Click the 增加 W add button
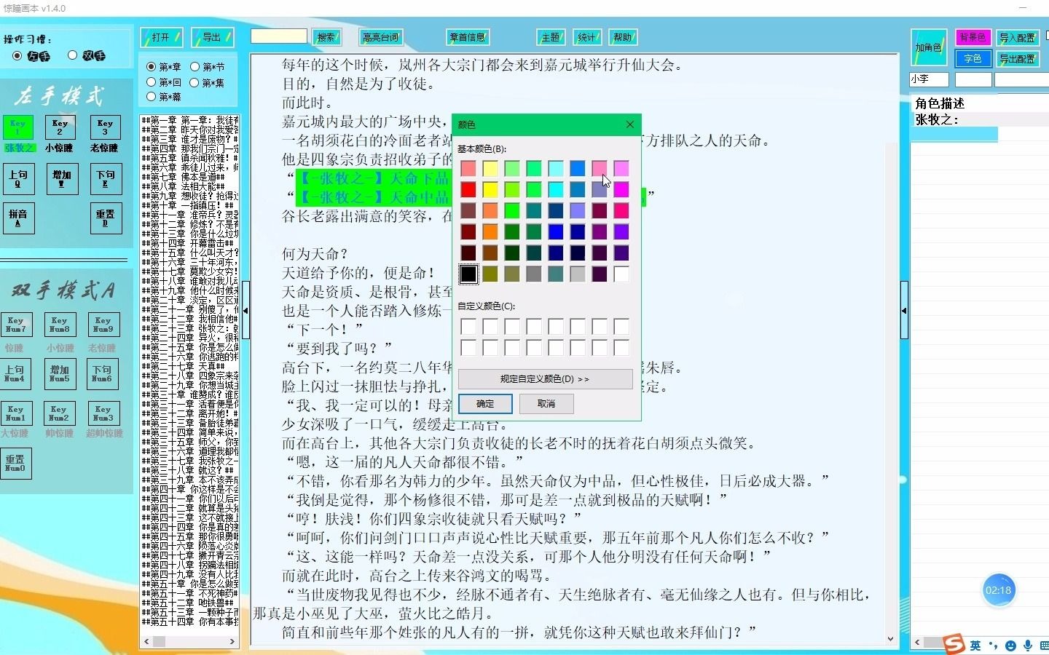1049x655 pixels. point(62,179)
